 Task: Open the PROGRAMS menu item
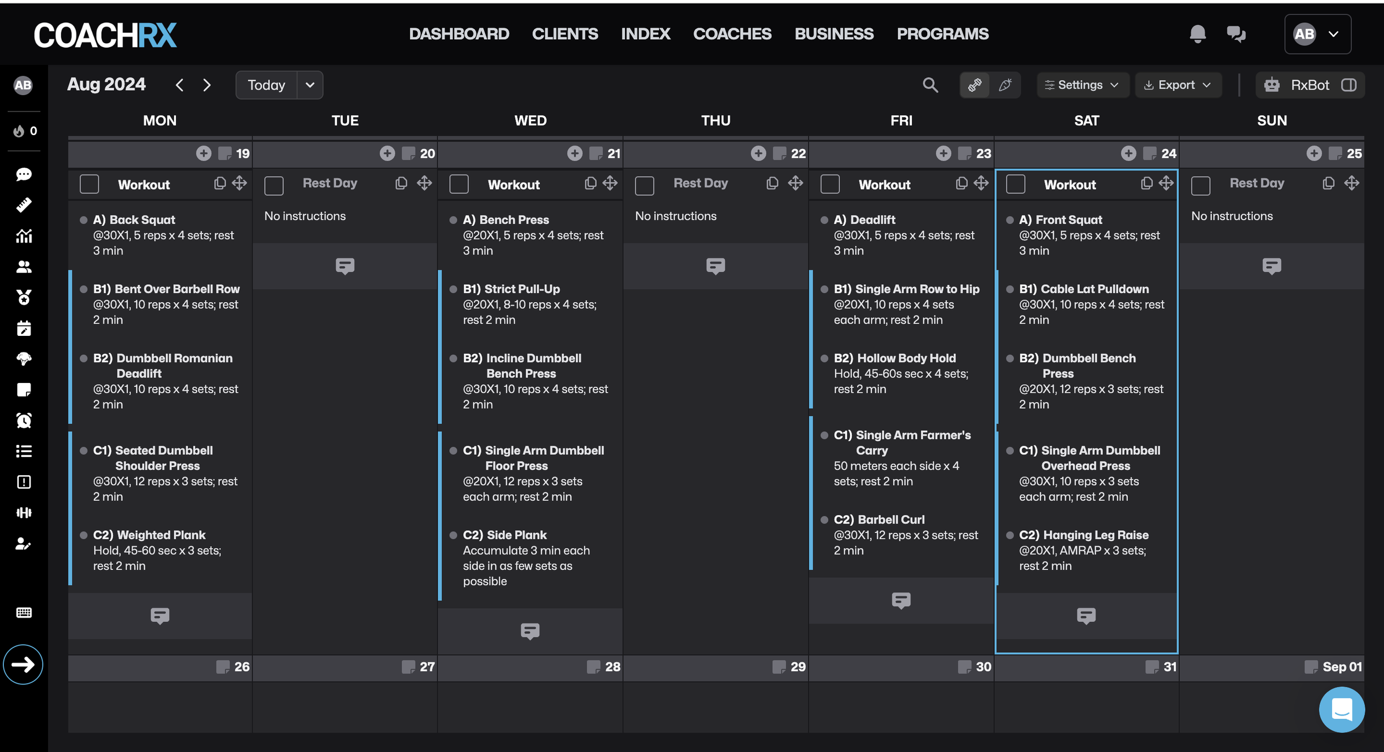click(x=942, y=34)
